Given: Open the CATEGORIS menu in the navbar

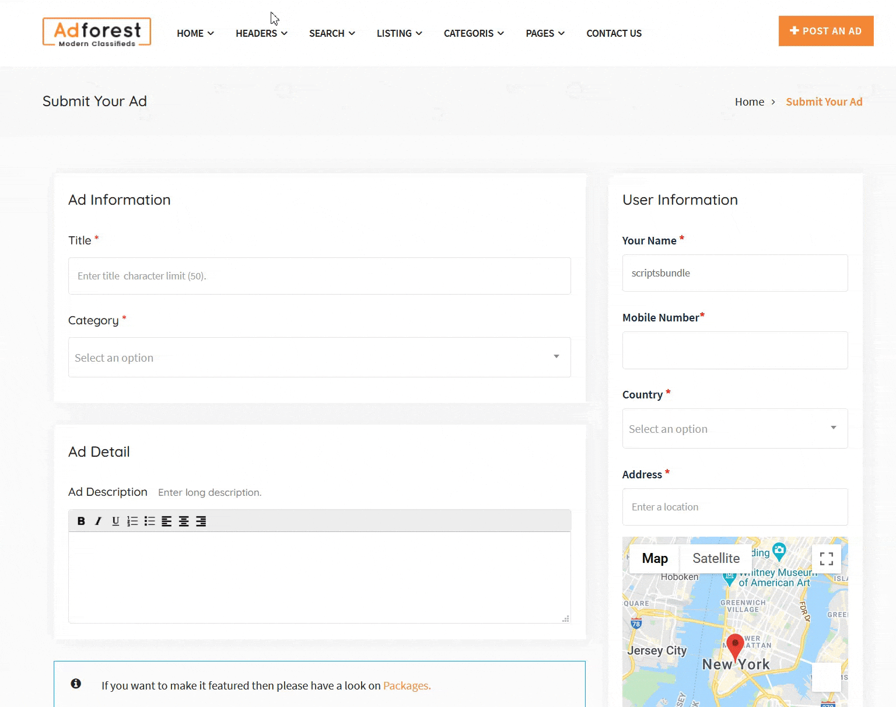Looking at the screenshot, I should [473, 33].
